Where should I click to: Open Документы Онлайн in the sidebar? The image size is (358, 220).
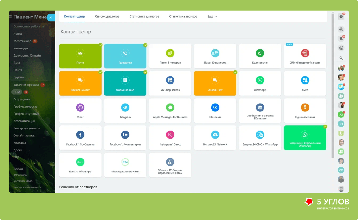[27, 56]
